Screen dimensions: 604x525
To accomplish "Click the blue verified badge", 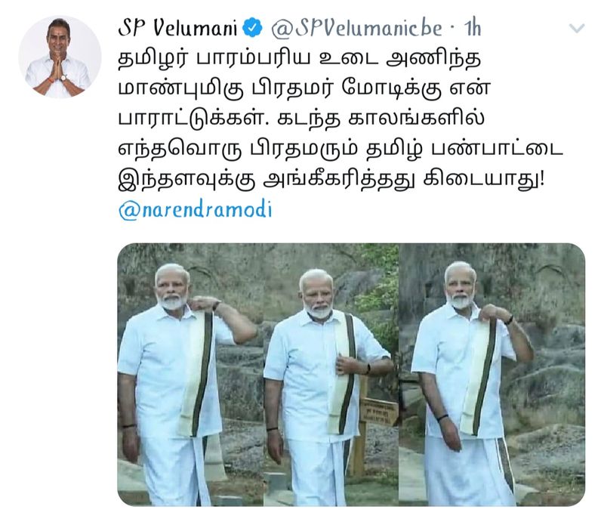I will pos(253,28).
